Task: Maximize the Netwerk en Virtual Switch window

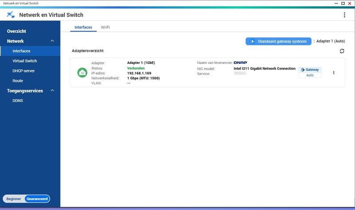Action: (x=343, y=4)
